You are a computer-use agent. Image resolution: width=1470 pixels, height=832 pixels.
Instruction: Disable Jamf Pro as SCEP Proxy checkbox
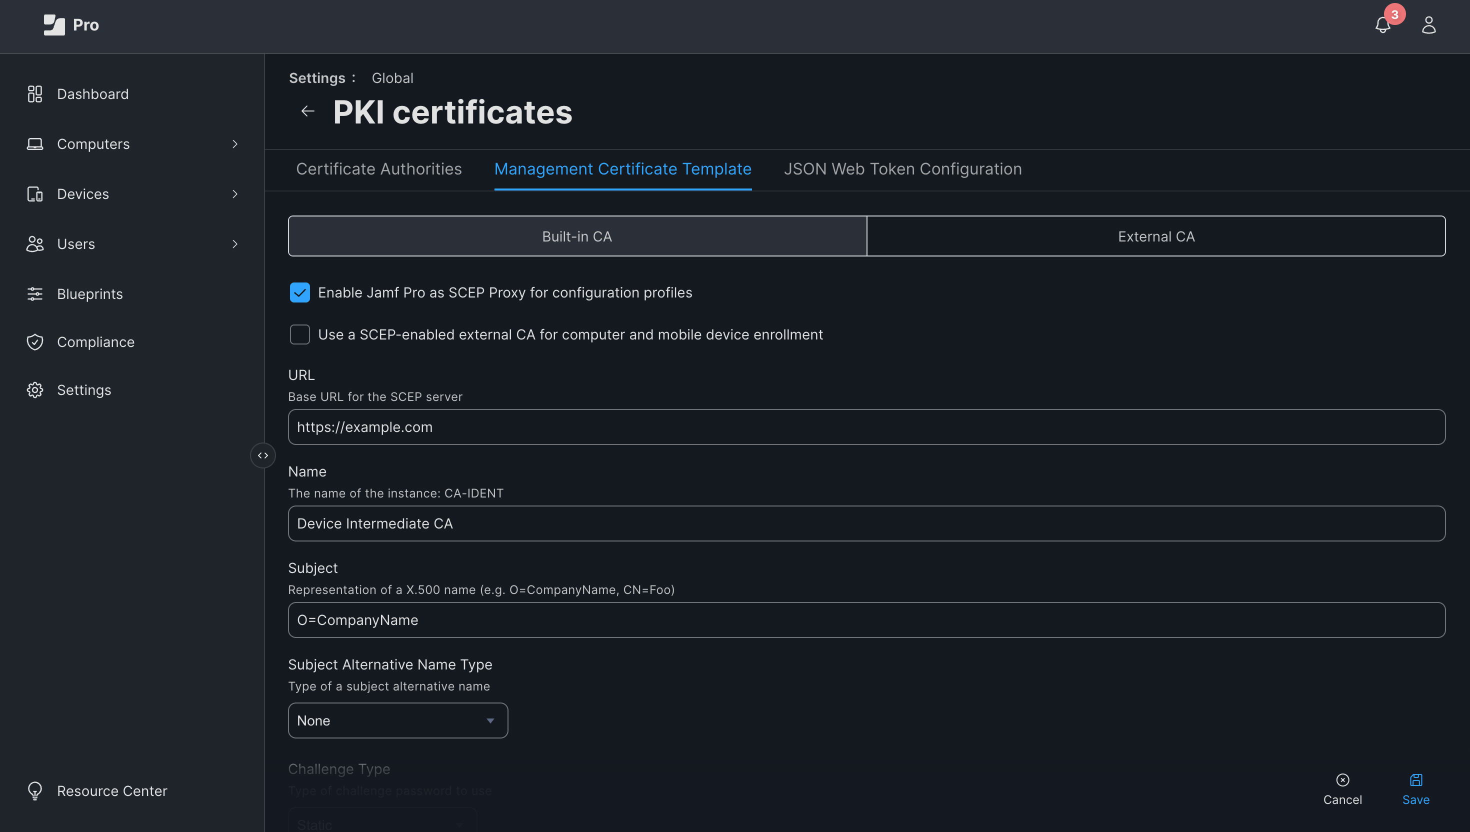click(300, 292)
